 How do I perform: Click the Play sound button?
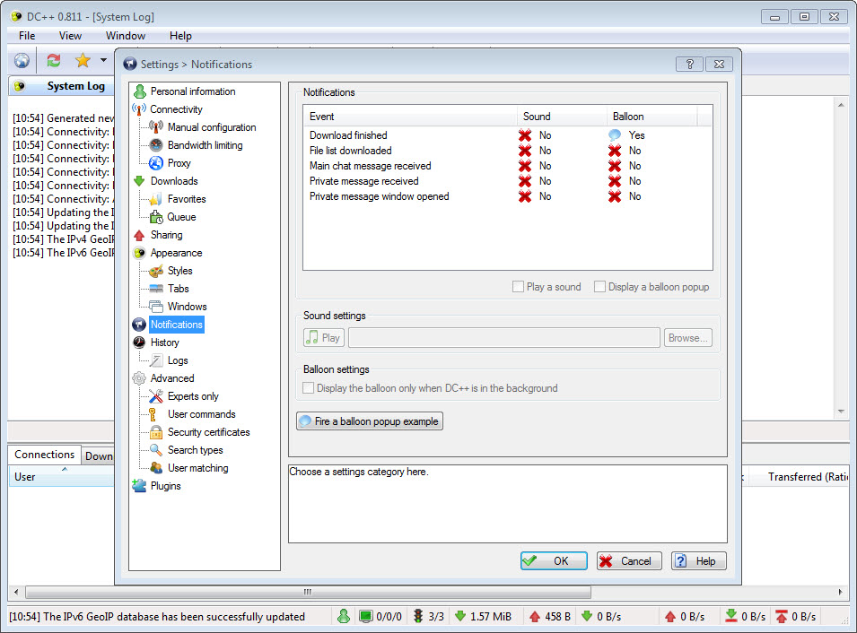point(324,338)
